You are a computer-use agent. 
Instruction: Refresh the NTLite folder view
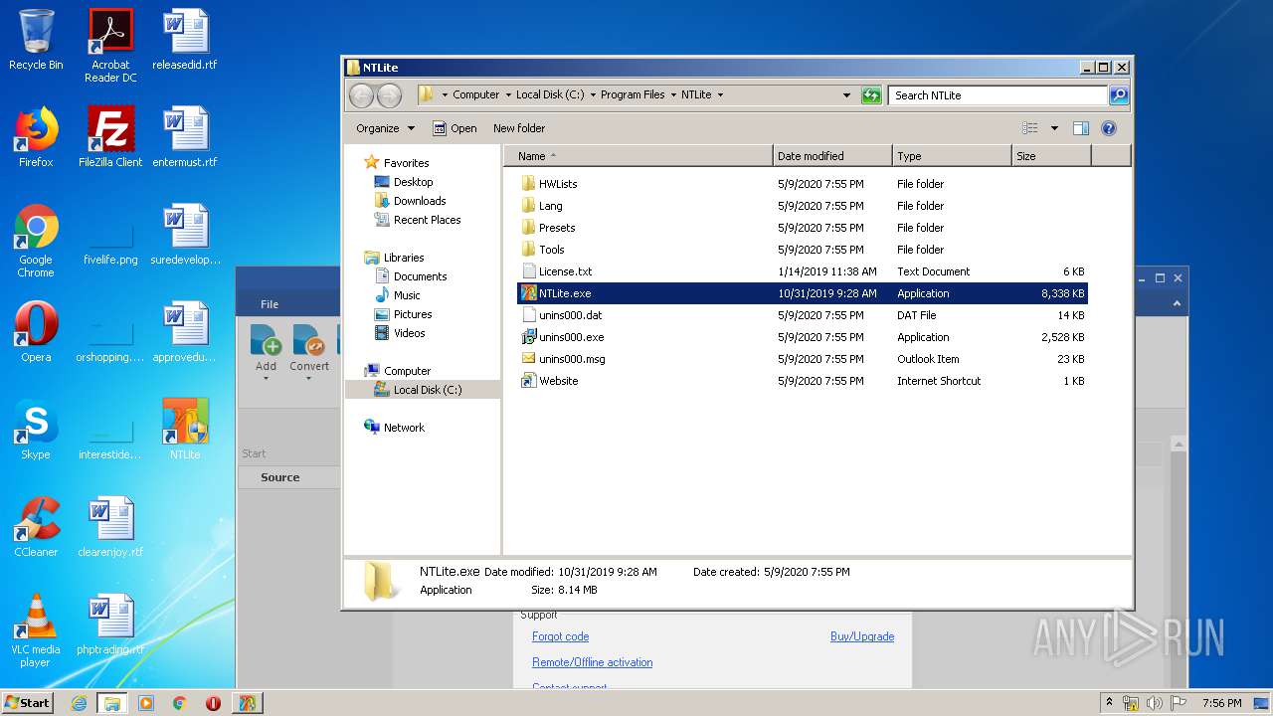pos(871,95)
